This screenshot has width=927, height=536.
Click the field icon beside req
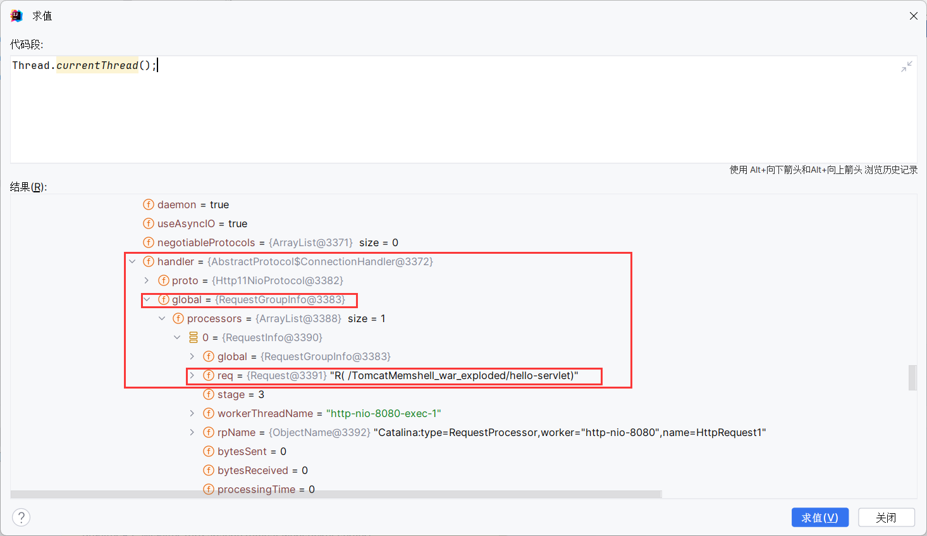209,375
